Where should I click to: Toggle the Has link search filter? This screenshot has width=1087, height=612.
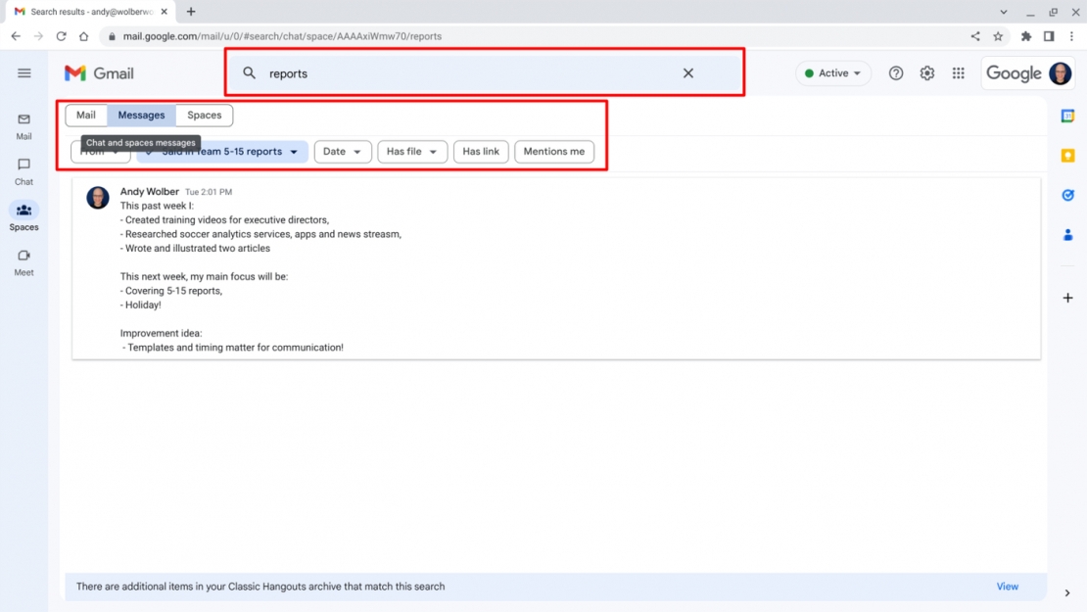(481, 151)
